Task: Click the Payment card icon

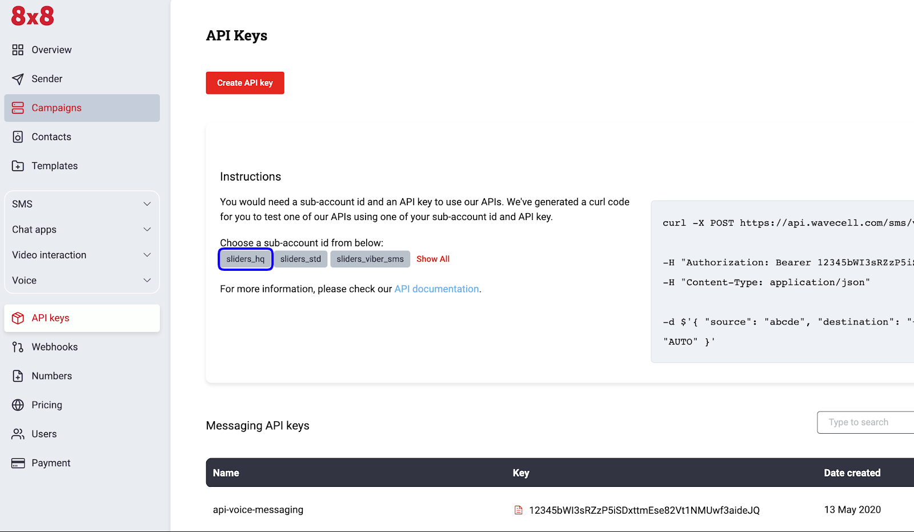Action: coord(18,463)
